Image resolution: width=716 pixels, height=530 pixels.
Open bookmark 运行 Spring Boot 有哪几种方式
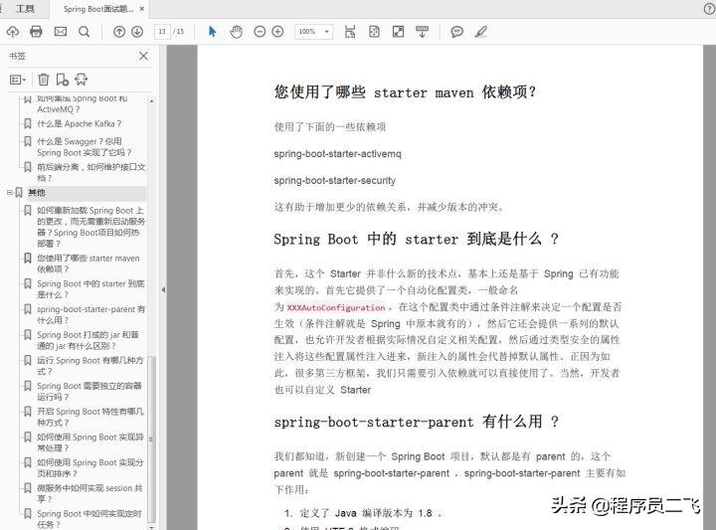89,366
